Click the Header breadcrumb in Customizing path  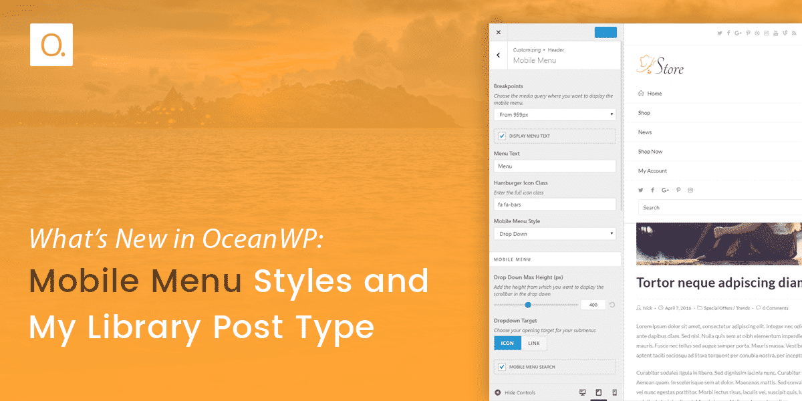[x=556, y=50]
